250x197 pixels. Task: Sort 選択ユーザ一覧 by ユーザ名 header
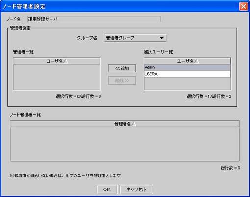(x=187, y=61)
